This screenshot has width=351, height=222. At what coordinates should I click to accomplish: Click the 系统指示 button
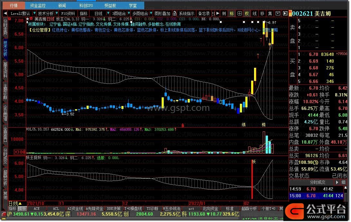pyautogui.click(x=186, y=13)
